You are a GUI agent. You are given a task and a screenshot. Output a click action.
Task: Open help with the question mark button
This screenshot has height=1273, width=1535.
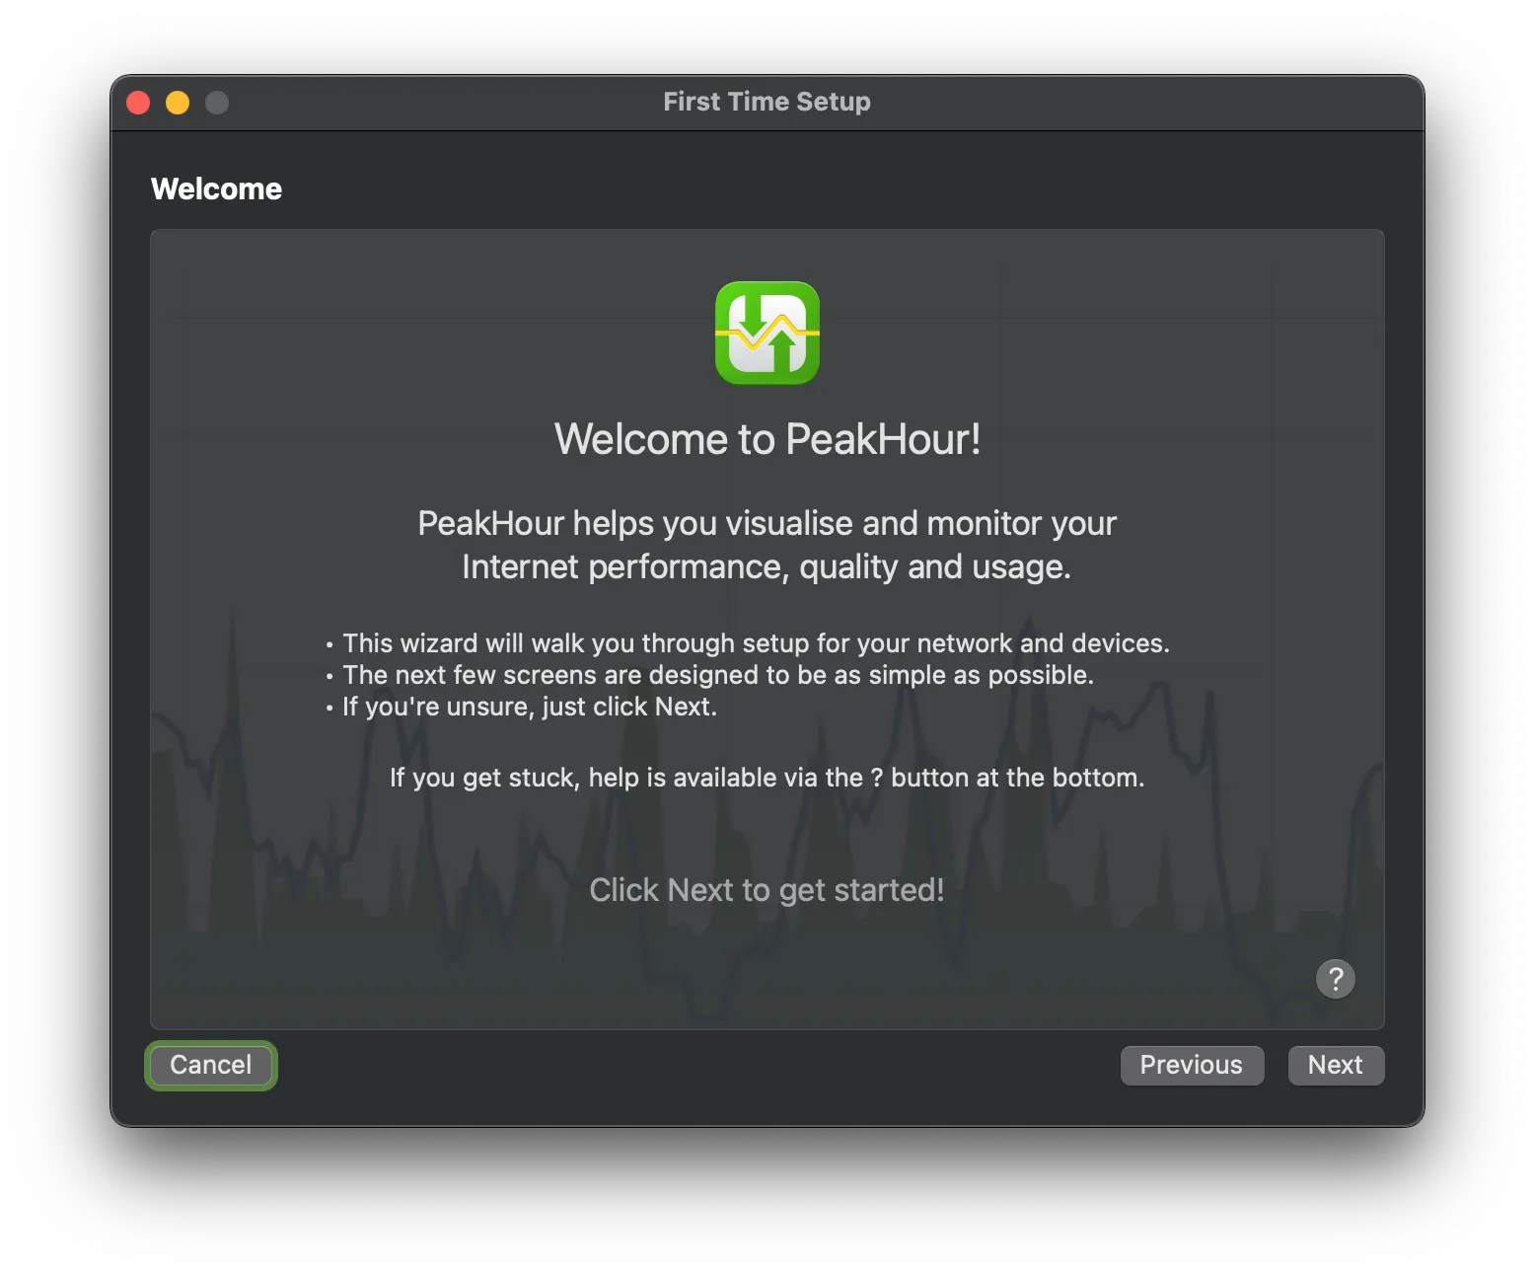[1336, 979]
